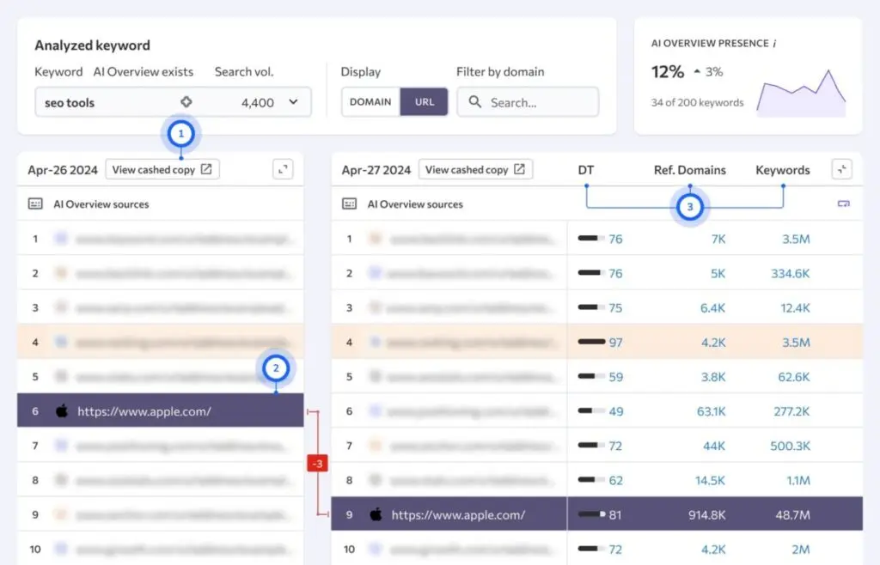
Task: Sort by the DT column header
Action: pos(585,170)
